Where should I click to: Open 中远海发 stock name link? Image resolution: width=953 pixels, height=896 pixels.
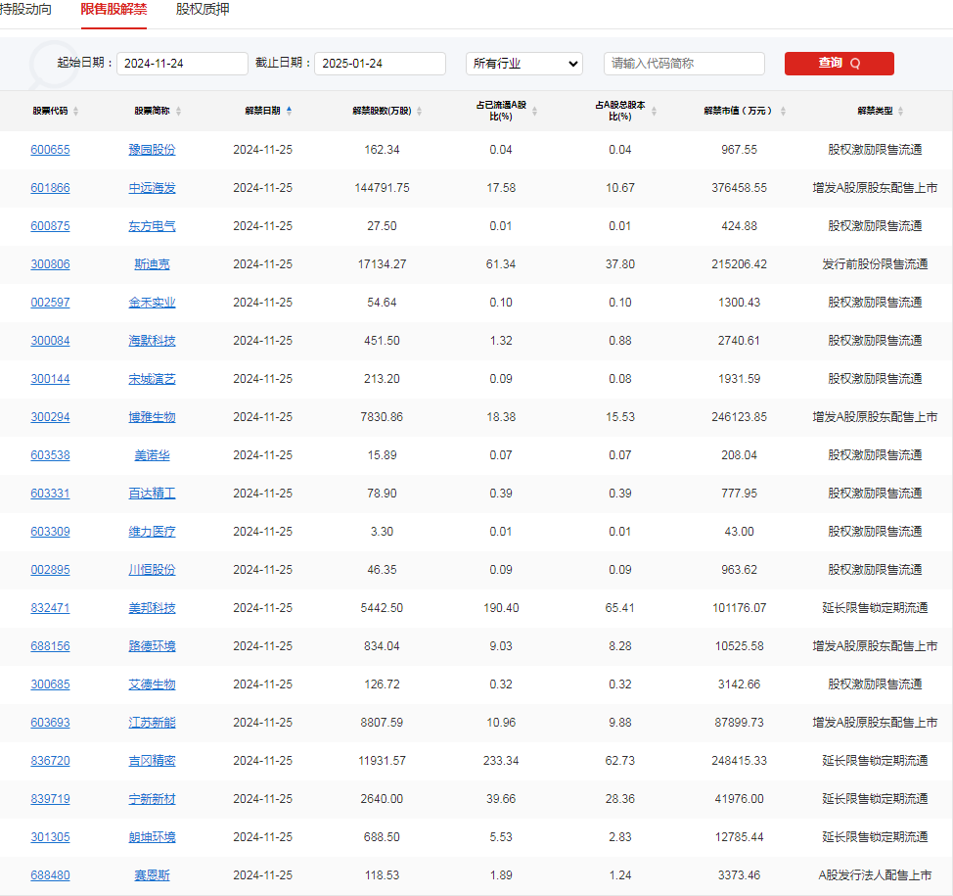[x=152, y=188]
